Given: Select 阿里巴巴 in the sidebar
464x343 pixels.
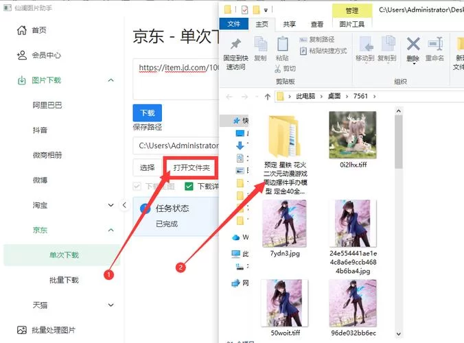Looking at the screenshot, I should point(47,105).
